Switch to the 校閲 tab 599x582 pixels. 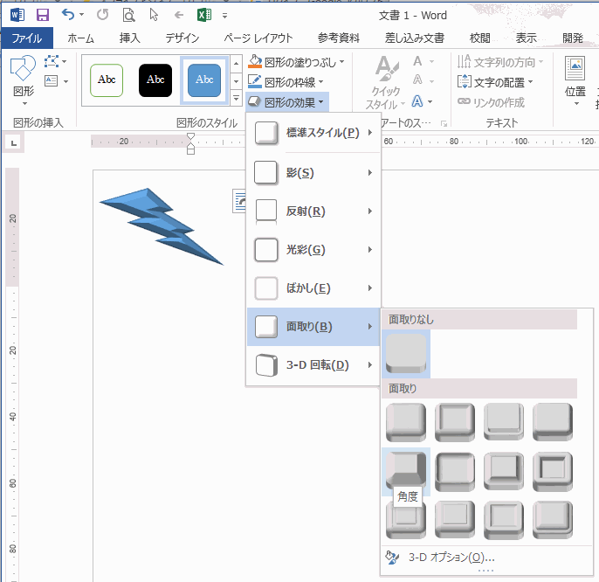pos(480,38)
